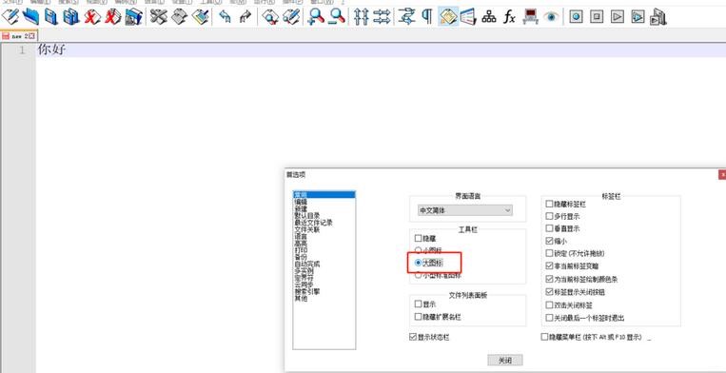The width and height of the screenshot is (726, 373).
Task: Click the monitor icon left of the eye
Action: pos(530,17)
